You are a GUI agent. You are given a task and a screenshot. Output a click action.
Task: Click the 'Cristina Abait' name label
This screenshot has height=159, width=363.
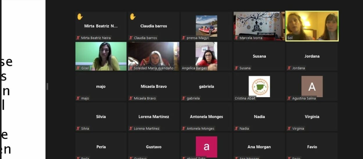245,98
